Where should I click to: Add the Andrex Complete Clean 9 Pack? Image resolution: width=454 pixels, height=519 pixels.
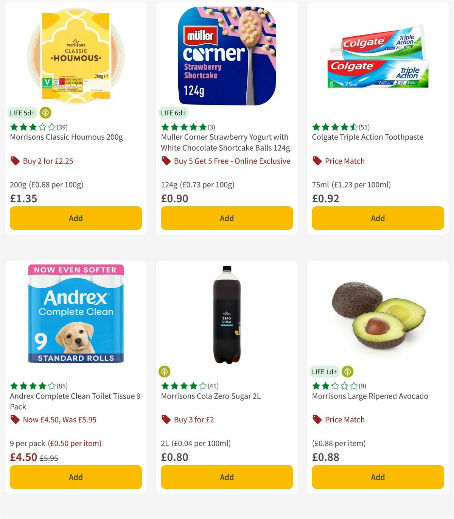click(76, 477)
